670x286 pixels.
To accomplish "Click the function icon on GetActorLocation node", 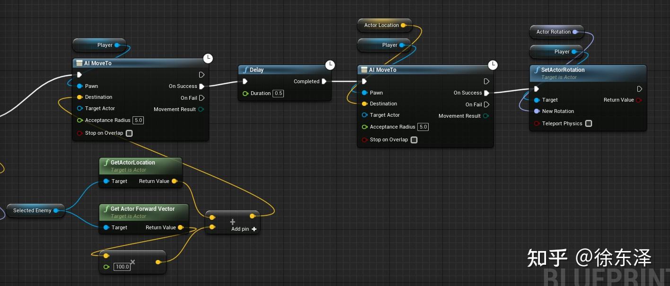I will coord(106,162).
